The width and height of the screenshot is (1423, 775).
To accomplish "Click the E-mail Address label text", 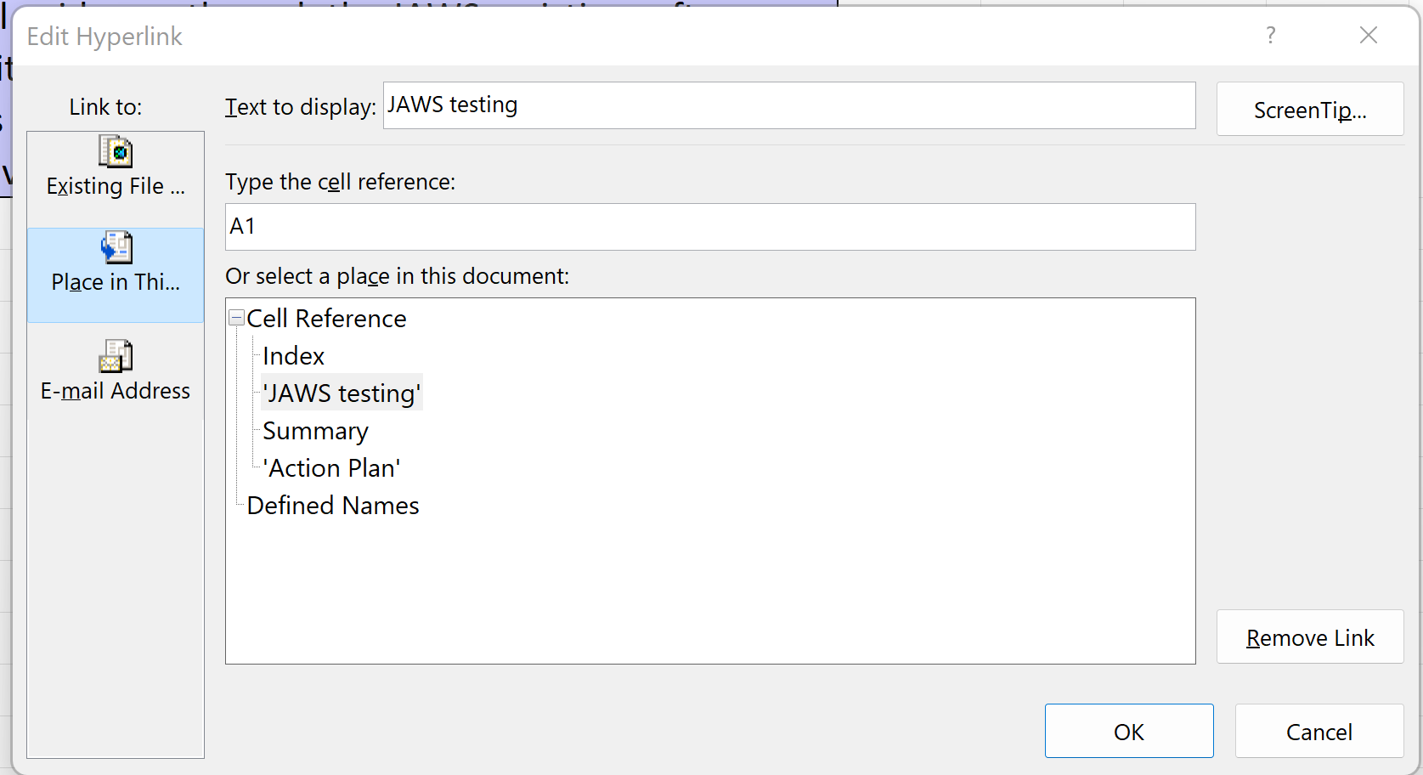I will 116,391.
